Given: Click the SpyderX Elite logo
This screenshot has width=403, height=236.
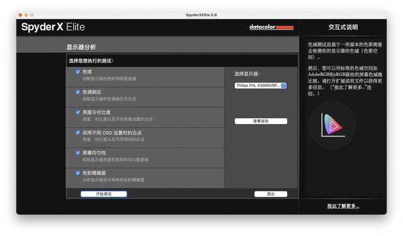Looking at the screenshot, I should tap(53, 27).
